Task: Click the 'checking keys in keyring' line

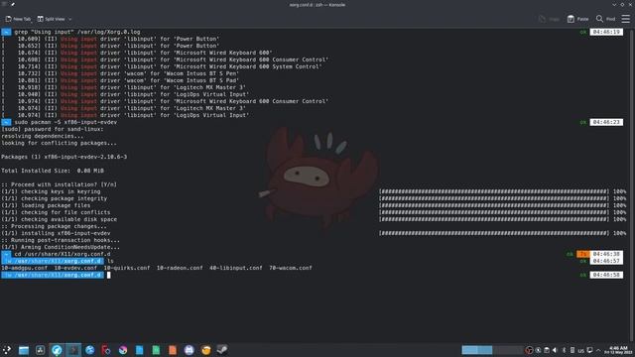Action: [51, 191]
